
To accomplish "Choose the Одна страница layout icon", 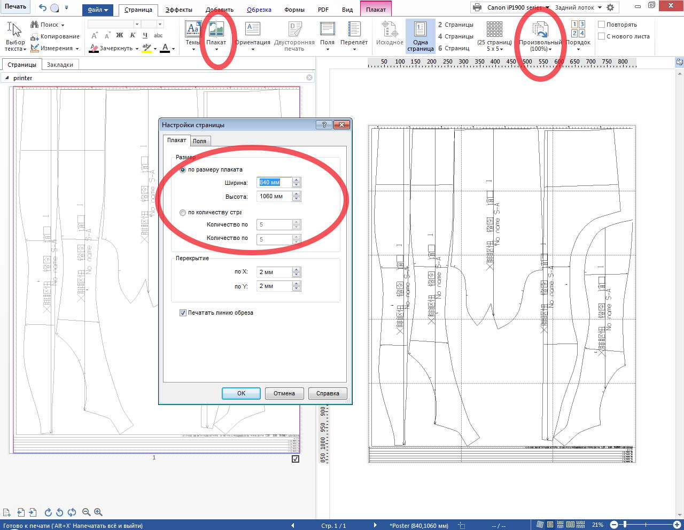I will (420, 30).
